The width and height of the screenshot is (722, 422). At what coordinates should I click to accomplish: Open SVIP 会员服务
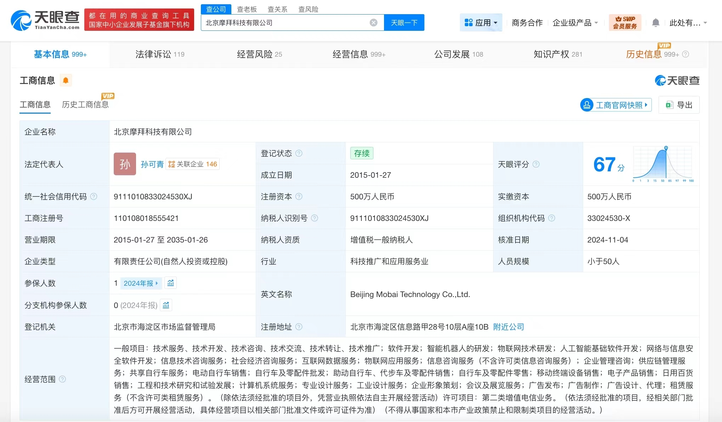pyautogui.click(x=625, y=22)
